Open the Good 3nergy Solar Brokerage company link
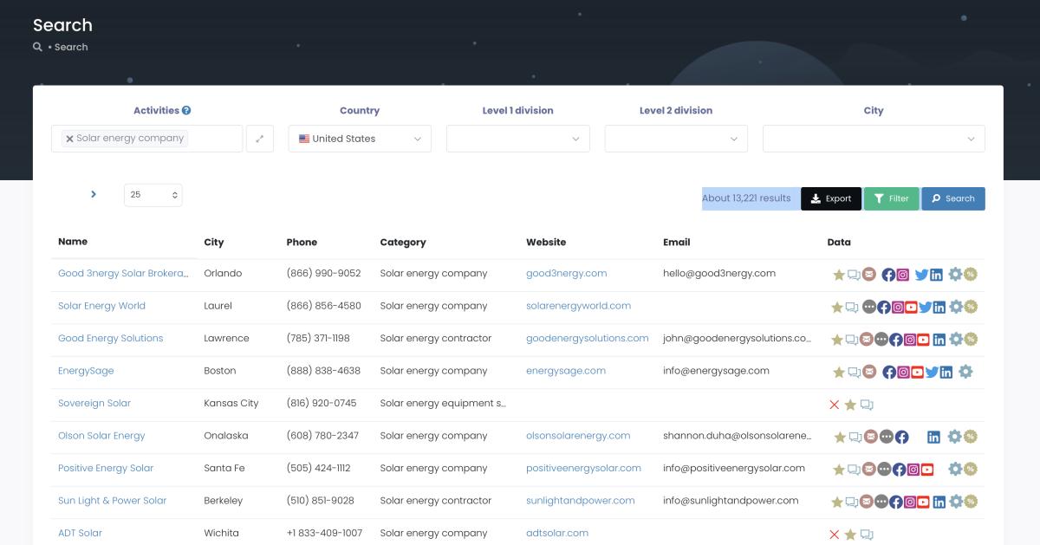Viewport: 1040px width, 545px height. click(123, 273)
